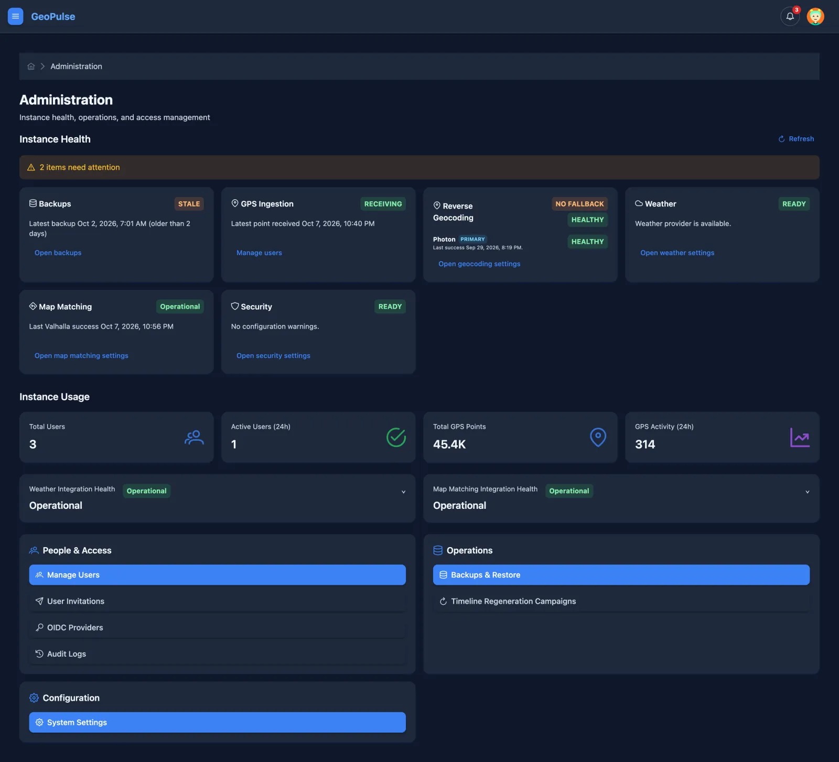The width and height of the screenshot is (839, 762).
Task: Expand Map Matching Integration Health chevron
Action: [807, 492]
